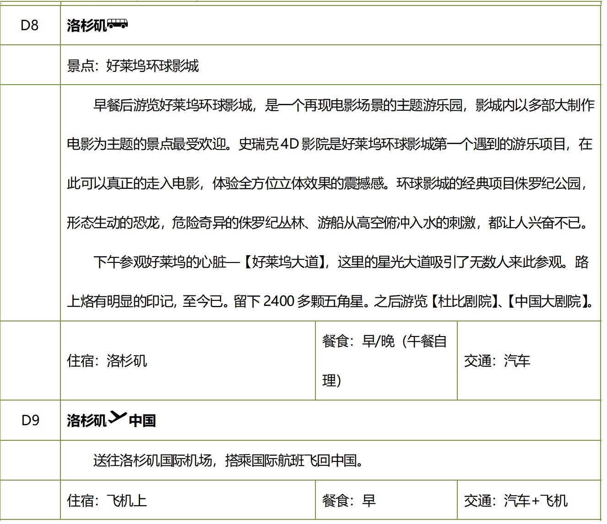Click the 侏罗纪公园 text ending the third line

[x=547, y=184]
